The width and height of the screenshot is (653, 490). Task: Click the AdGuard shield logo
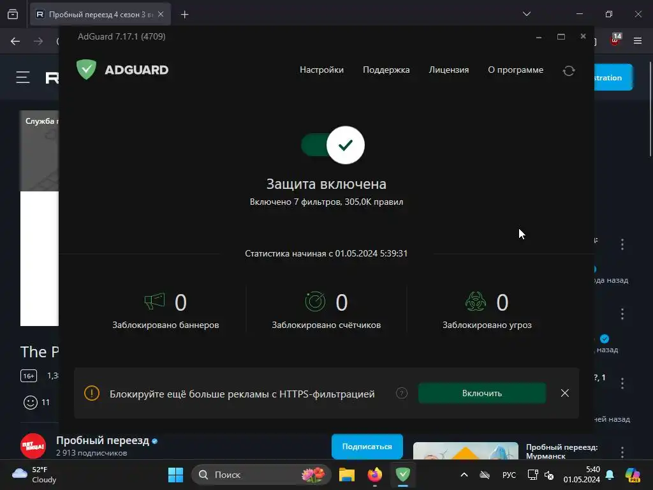click(87, 69)
